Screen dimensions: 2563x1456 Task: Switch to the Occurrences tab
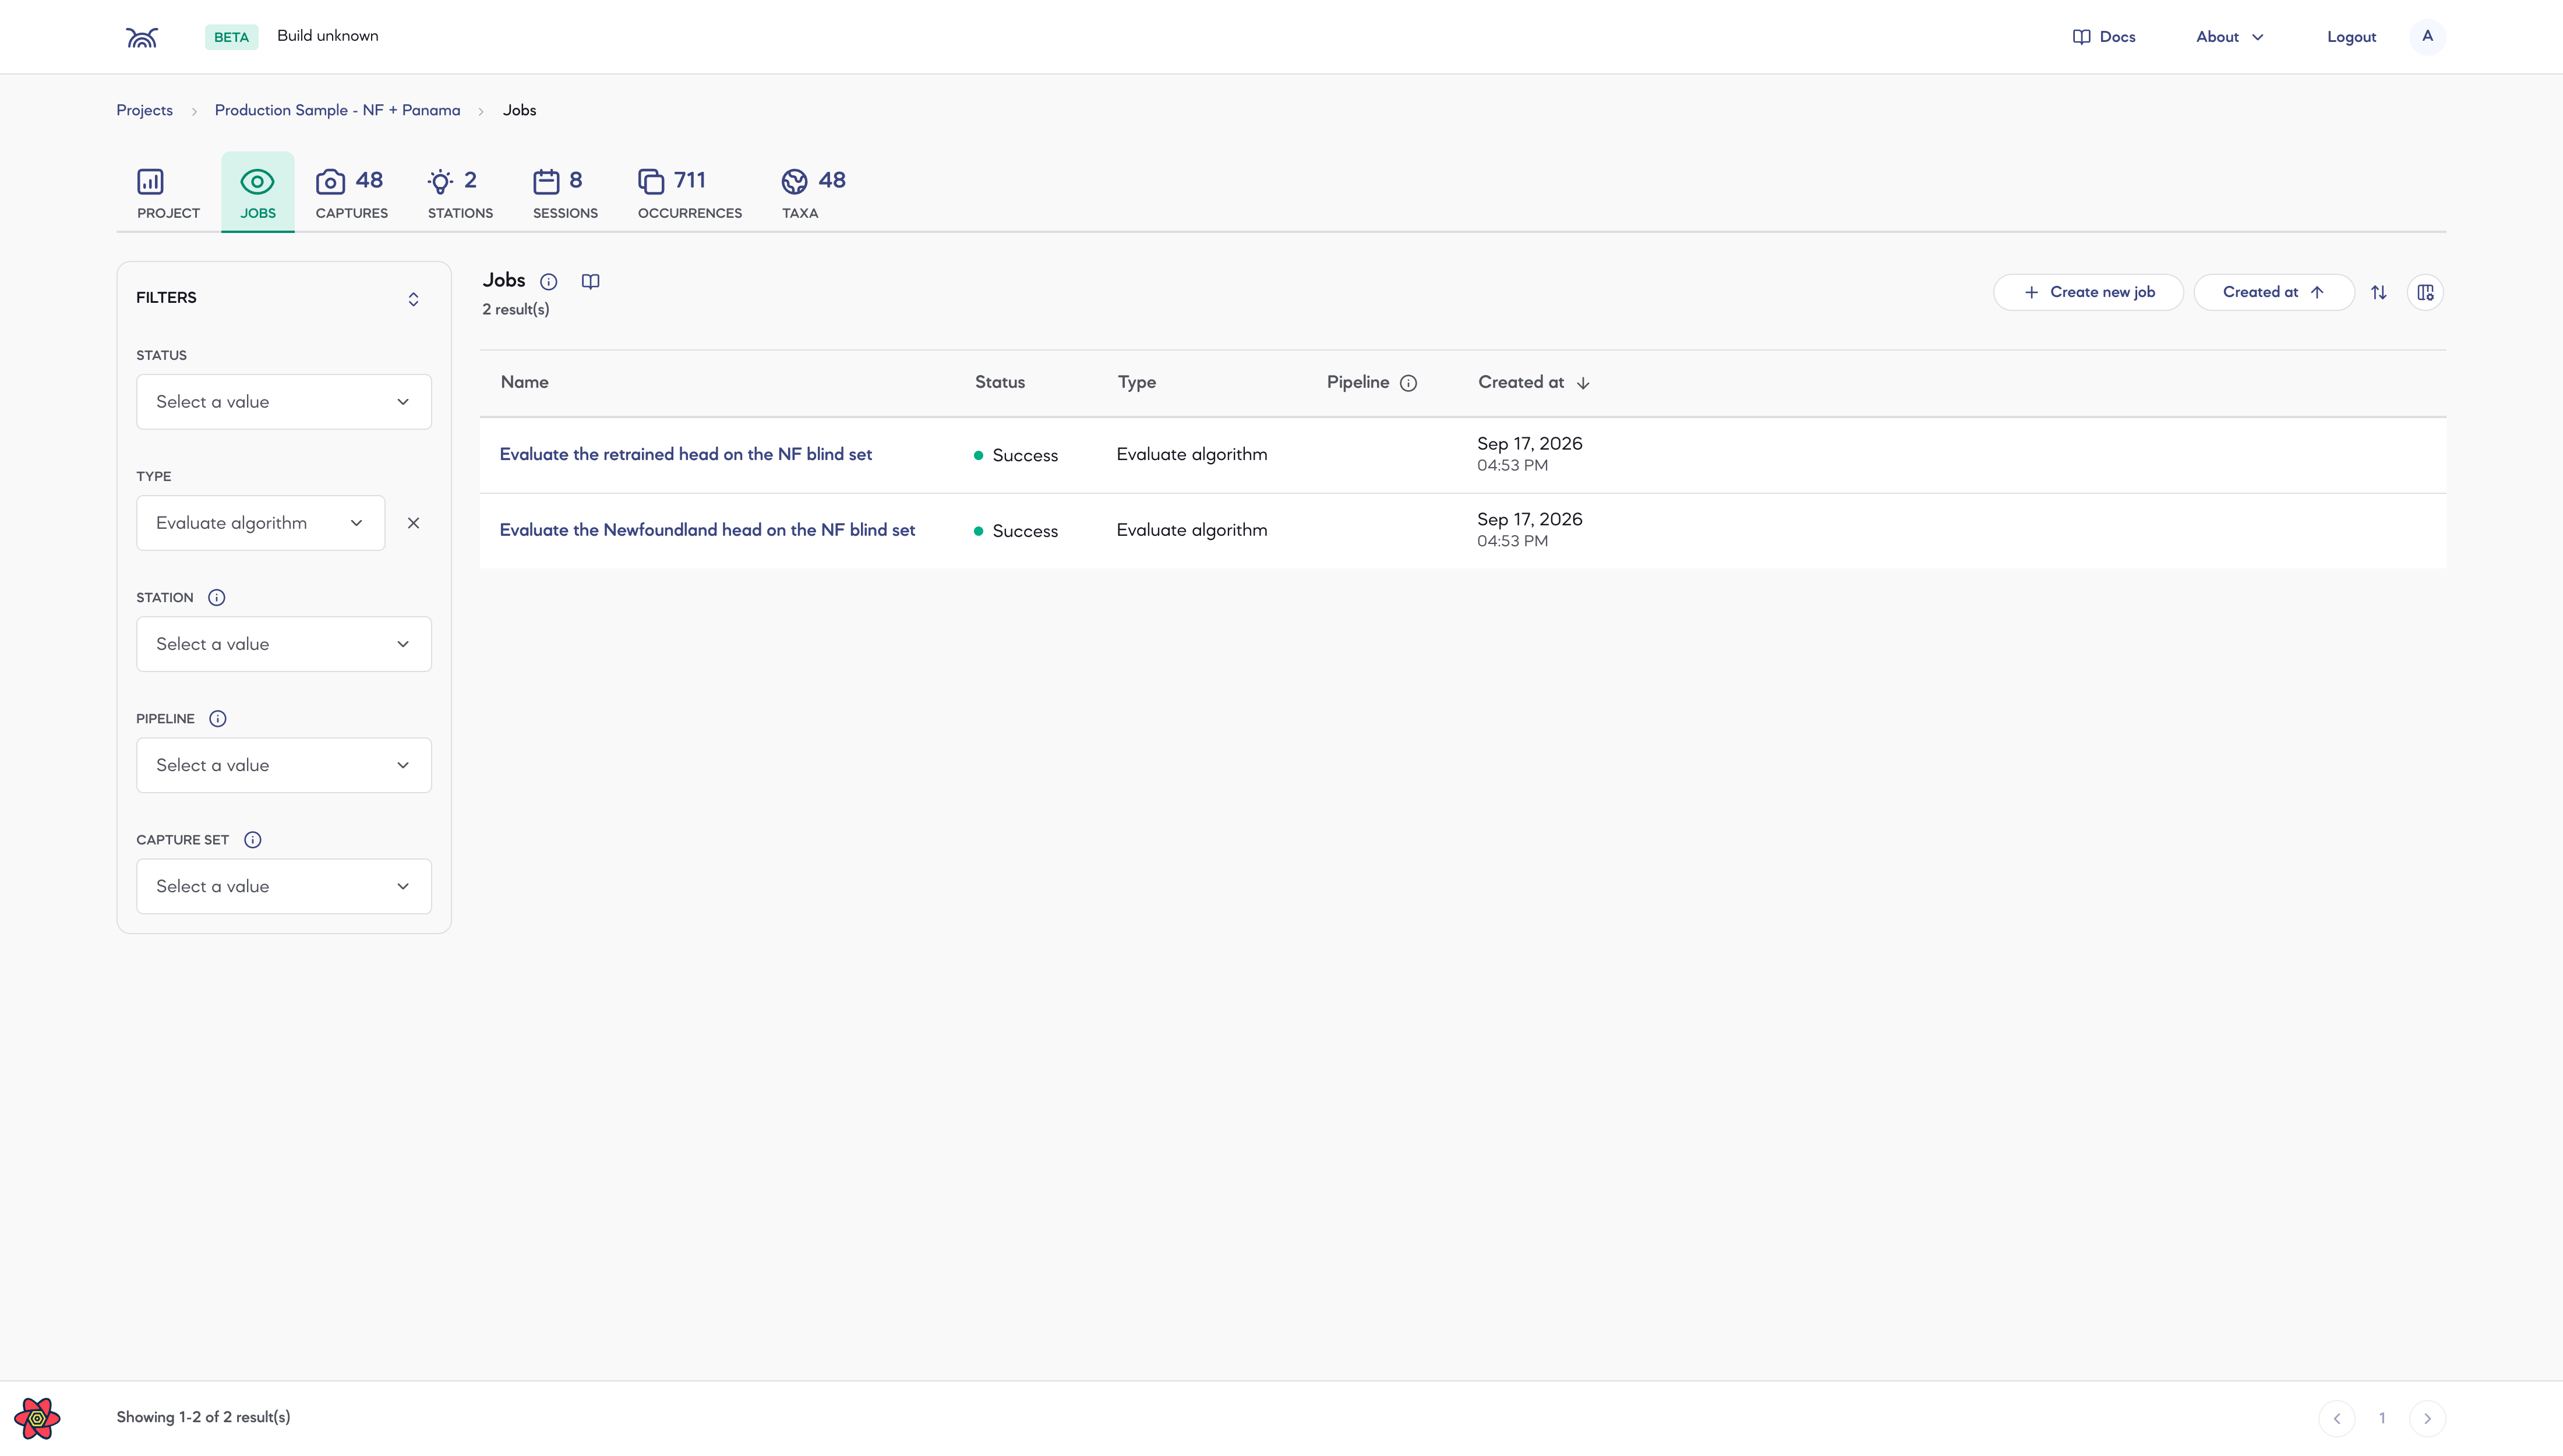click(690, 193)
